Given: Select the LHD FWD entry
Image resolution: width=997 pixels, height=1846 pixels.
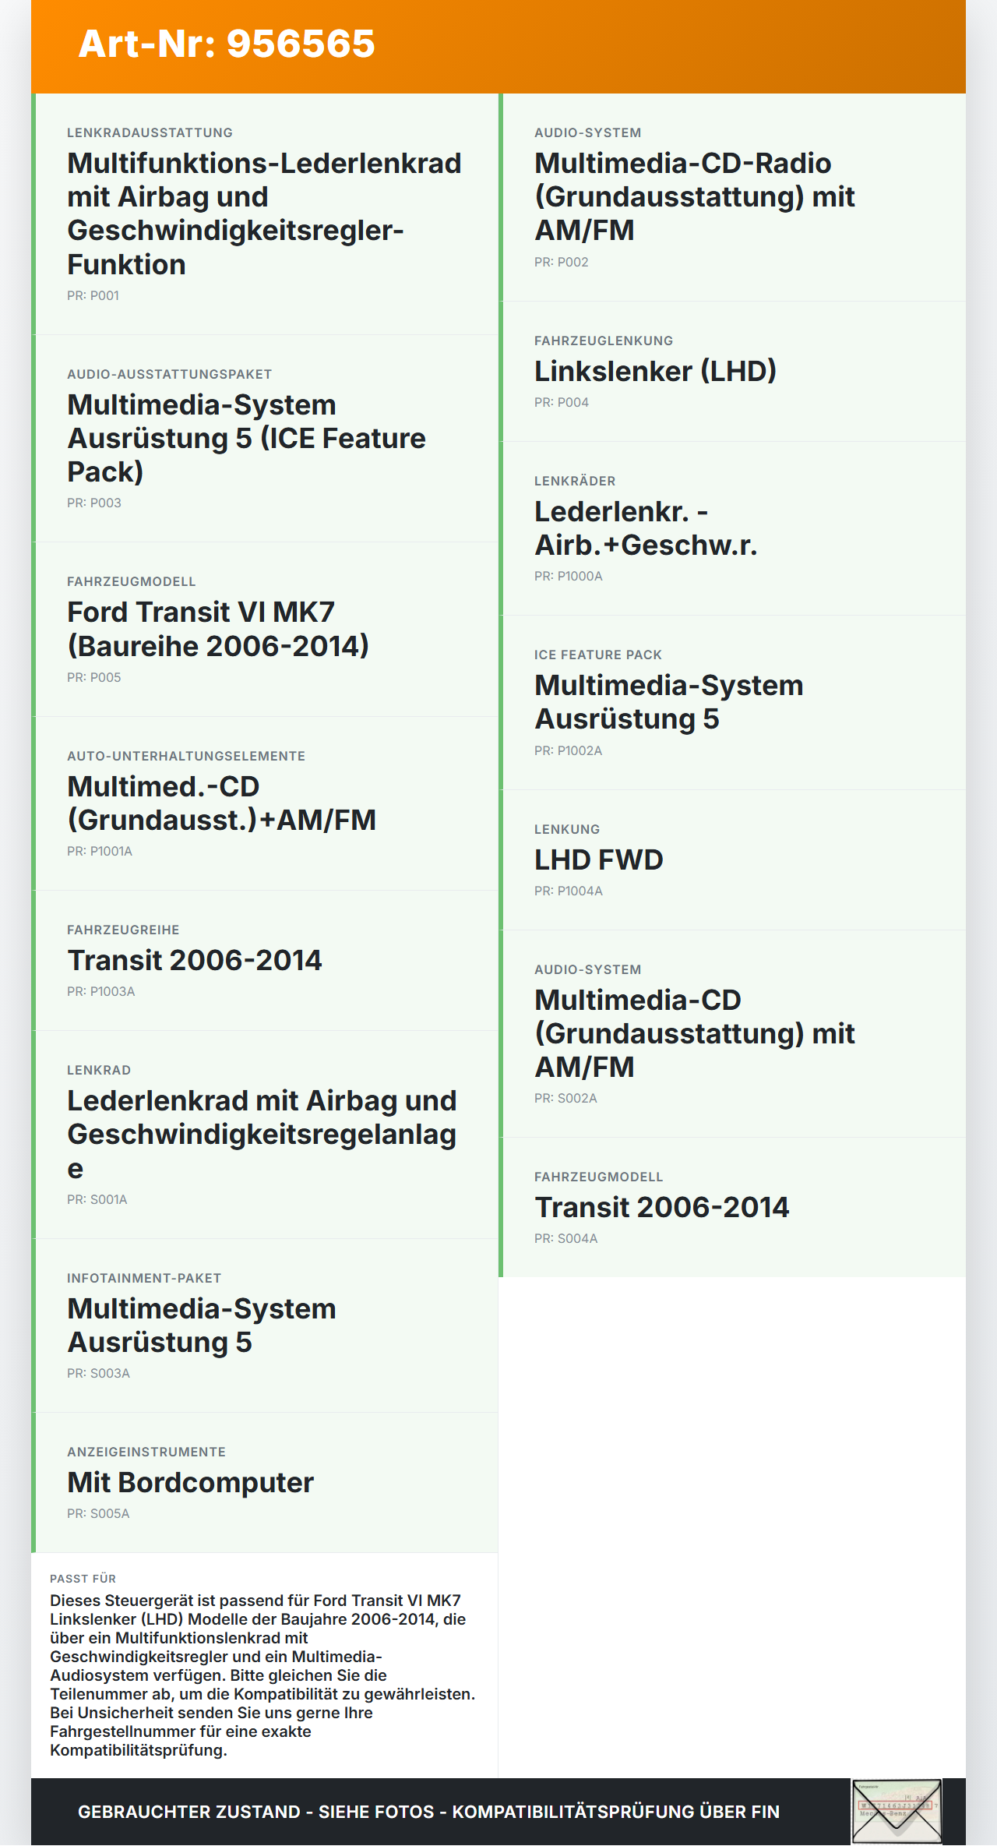Looking at the screenshot, I should 598,859.
